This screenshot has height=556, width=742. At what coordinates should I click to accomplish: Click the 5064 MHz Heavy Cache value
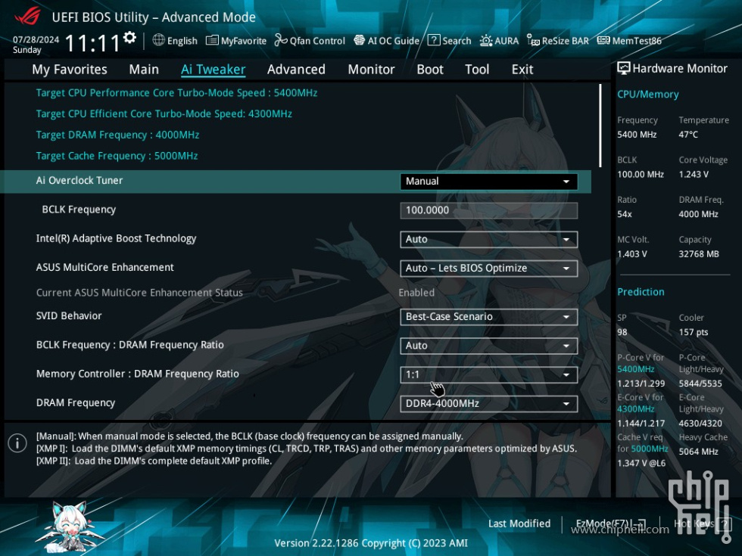coord(698,452)
